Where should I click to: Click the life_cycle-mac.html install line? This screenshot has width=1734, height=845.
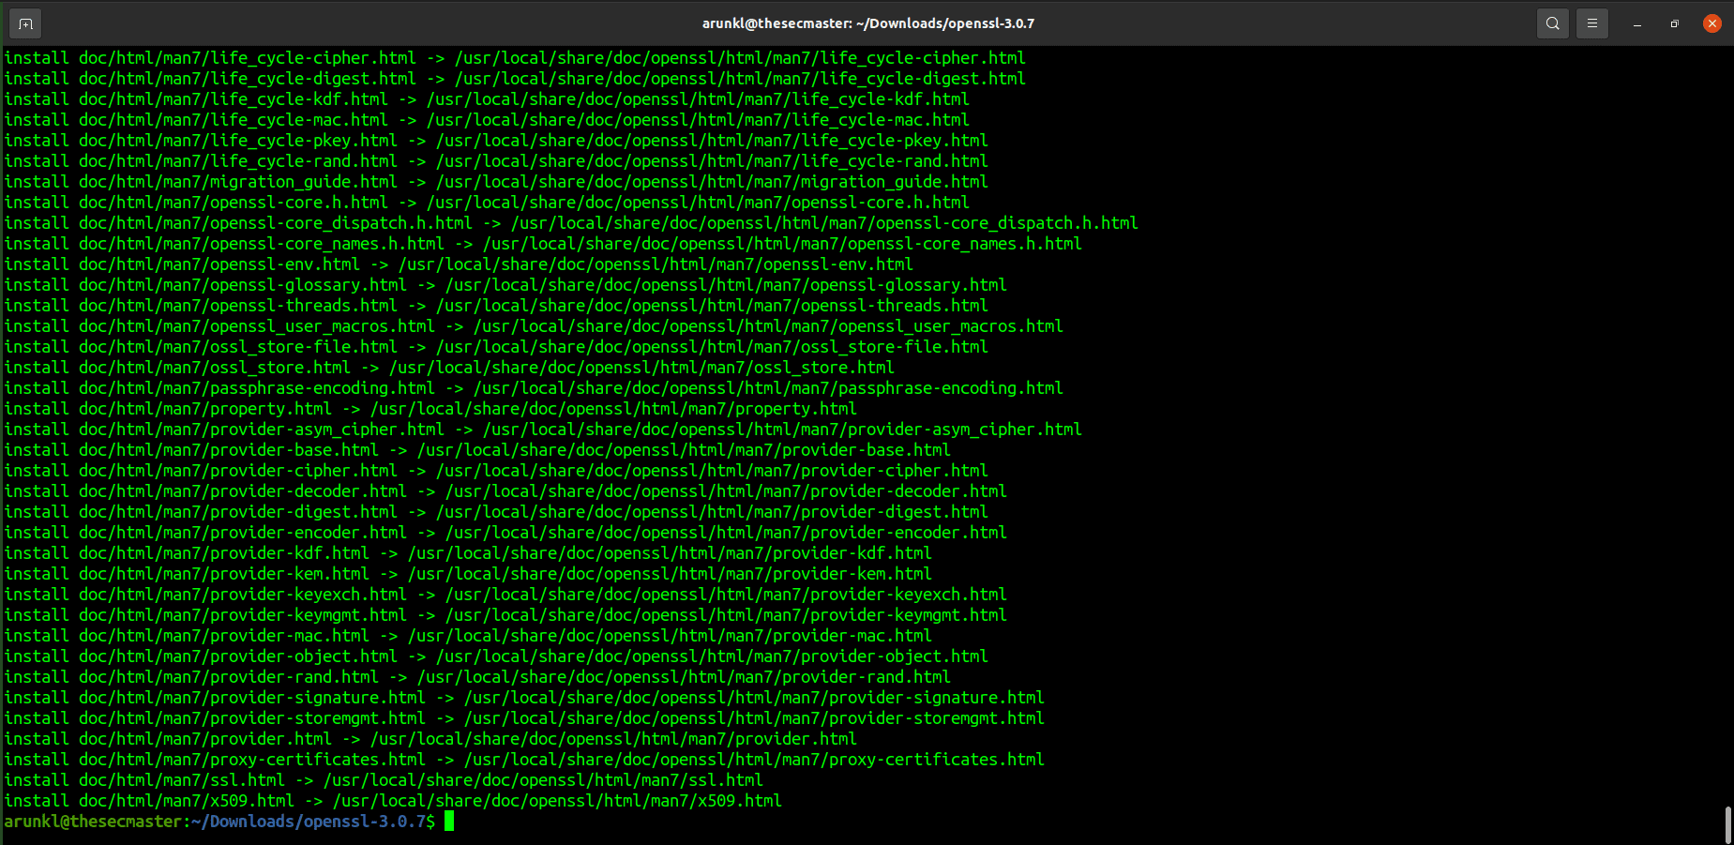click(x=487, y=120)
